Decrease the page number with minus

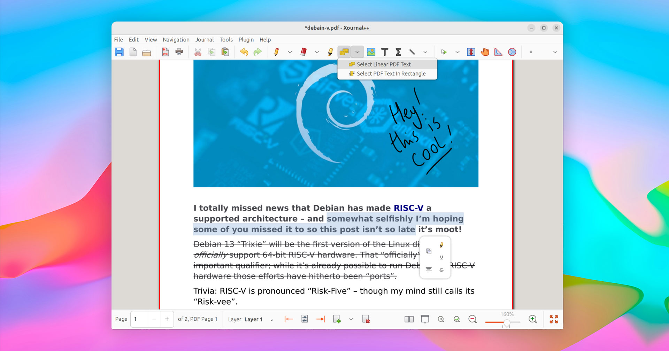[154, 319]
